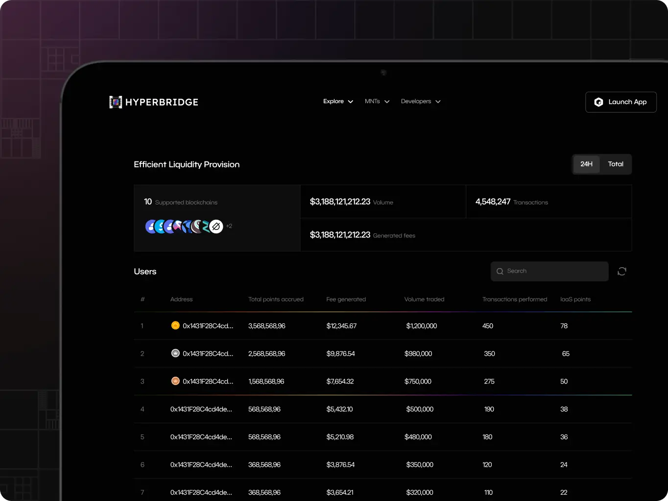Image resolution: width=668 pixels, height=501 pixels.
Task: Click the Users section heading
Action: (145, 272)
